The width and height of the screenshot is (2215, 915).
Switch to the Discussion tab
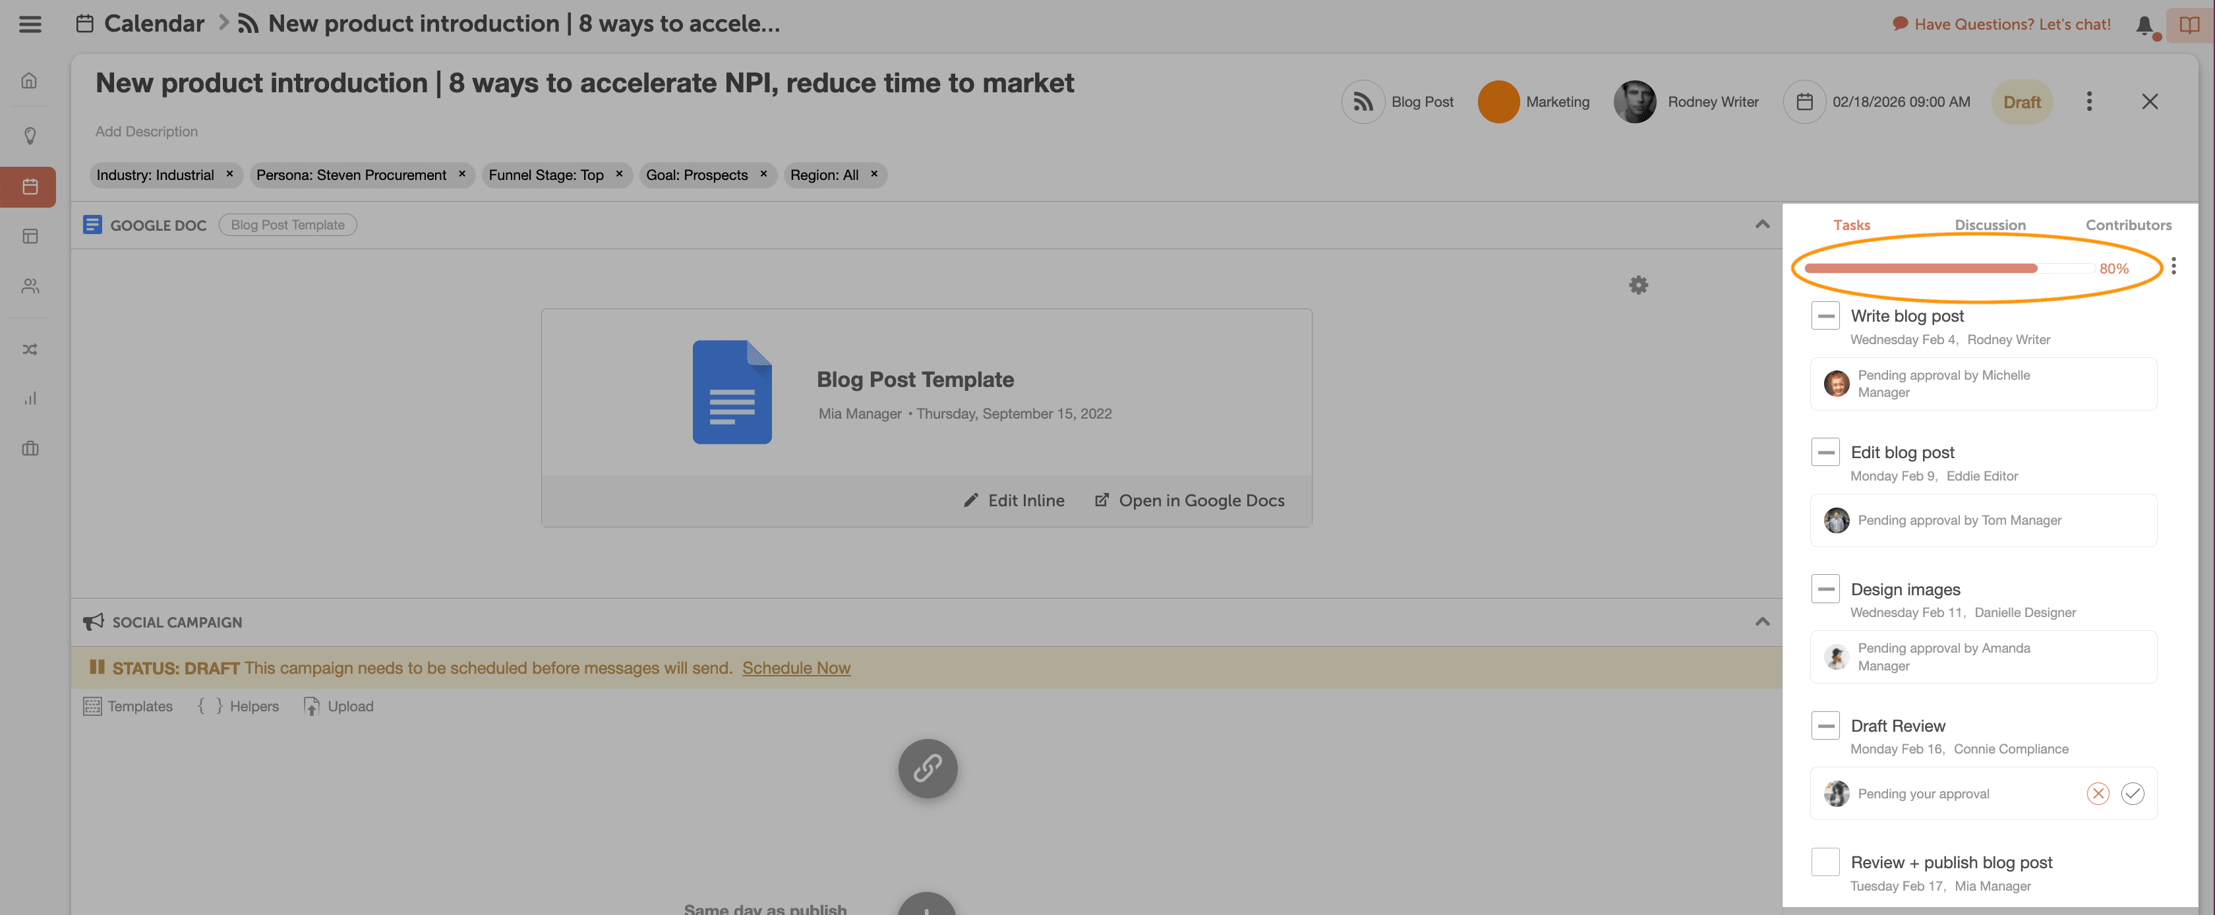coord(1990,224)
